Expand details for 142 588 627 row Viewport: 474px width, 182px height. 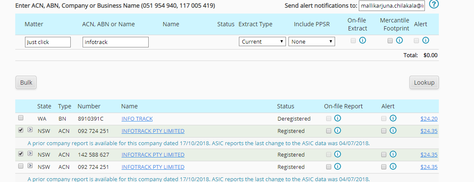[x=30, y=154]
